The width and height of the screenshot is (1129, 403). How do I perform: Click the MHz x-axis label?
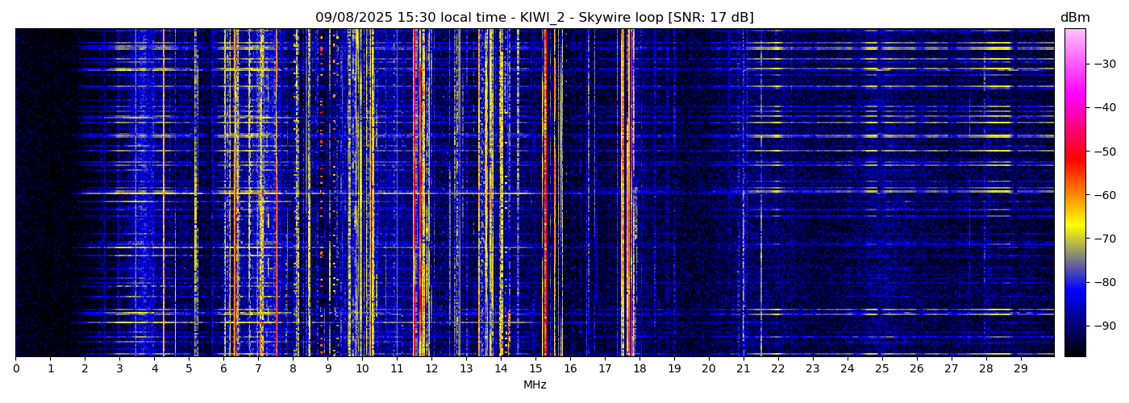535,385
